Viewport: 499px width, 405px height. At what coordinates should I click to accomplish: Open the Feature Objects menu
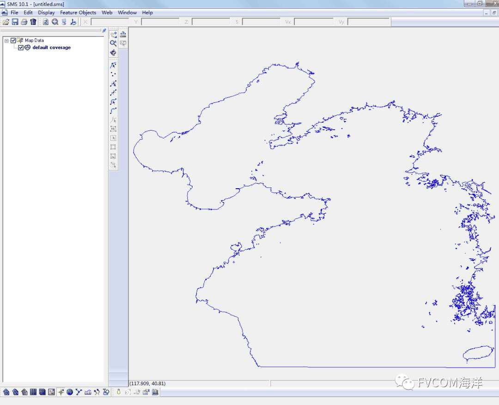coord(78,12)
